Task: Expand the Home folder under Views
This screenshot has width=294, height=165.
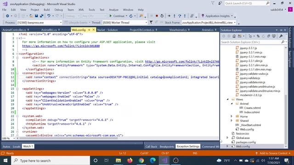Action: tap(232, 116)
